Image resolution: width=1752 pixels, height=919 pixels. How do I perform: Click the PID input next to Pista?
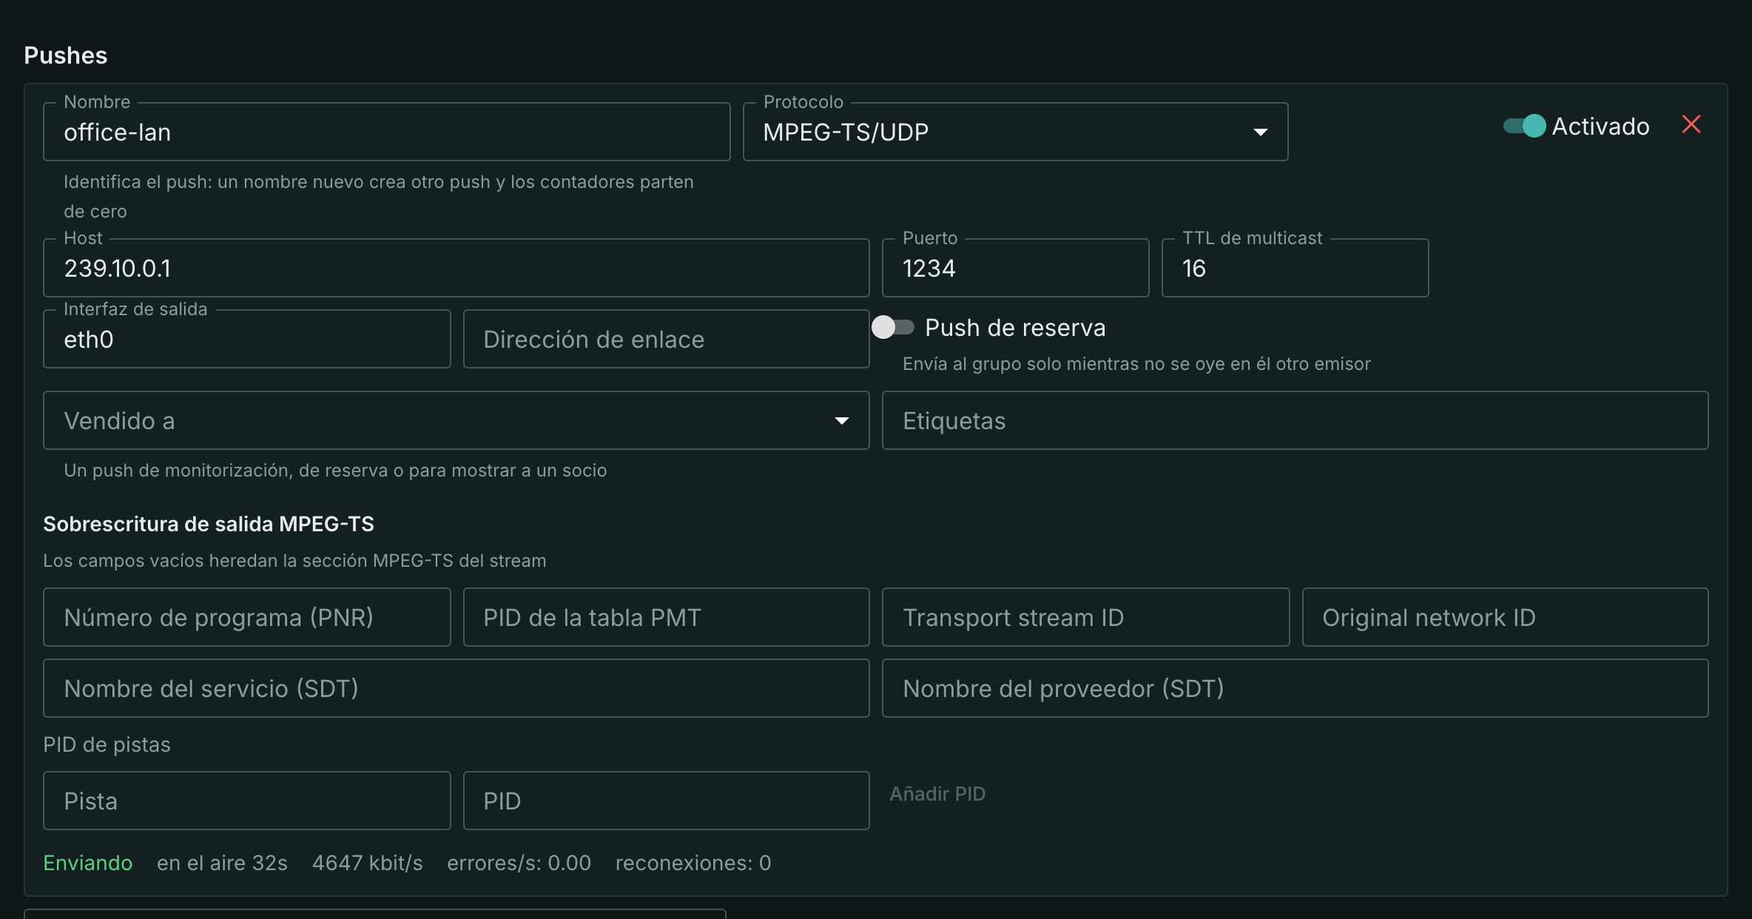666,801
